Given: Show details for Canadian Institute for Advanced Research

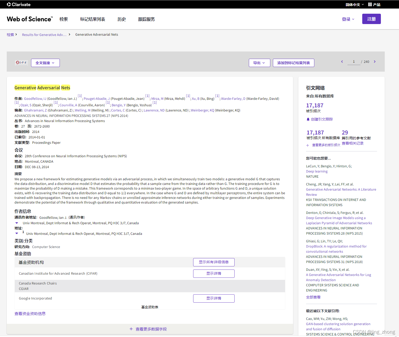Looking at the screenshot, I should [x=214, y=274].
